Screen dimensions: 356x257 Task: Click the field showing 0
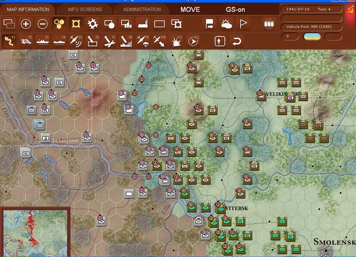pyautogui.click(x=290, y=36)
